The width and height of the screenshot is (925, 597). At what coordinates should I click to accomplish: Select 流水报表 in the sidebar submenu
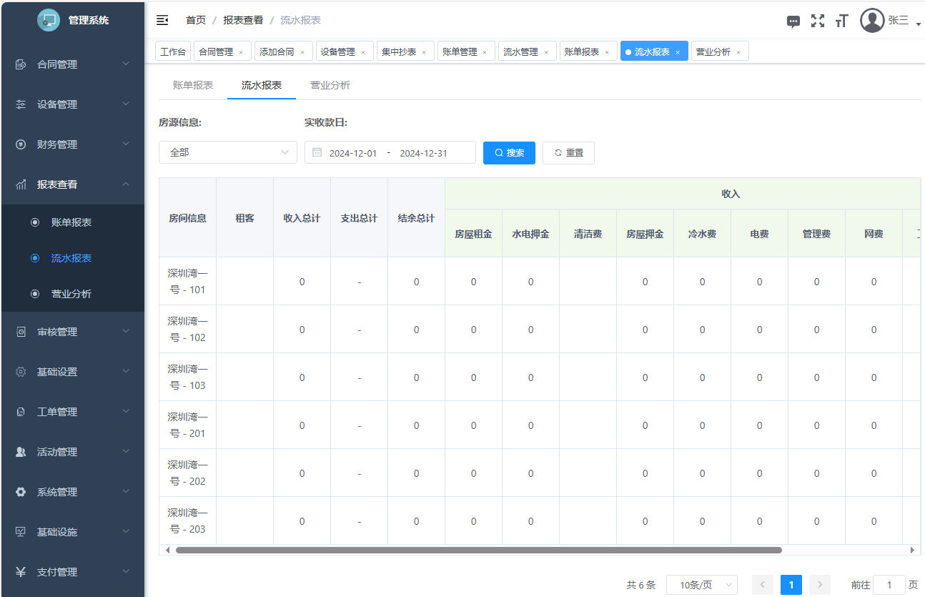(x=71, y=258)
